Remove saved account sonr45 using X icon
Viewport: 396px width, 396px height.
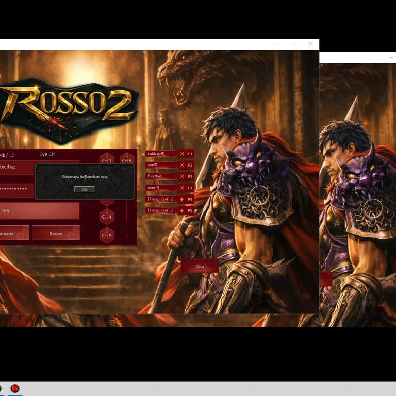pos(182,188)
